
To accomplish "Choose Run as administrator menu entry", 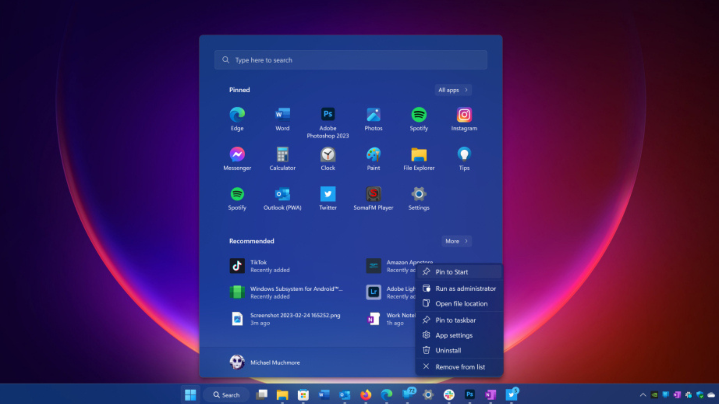I will click(465, 288).
